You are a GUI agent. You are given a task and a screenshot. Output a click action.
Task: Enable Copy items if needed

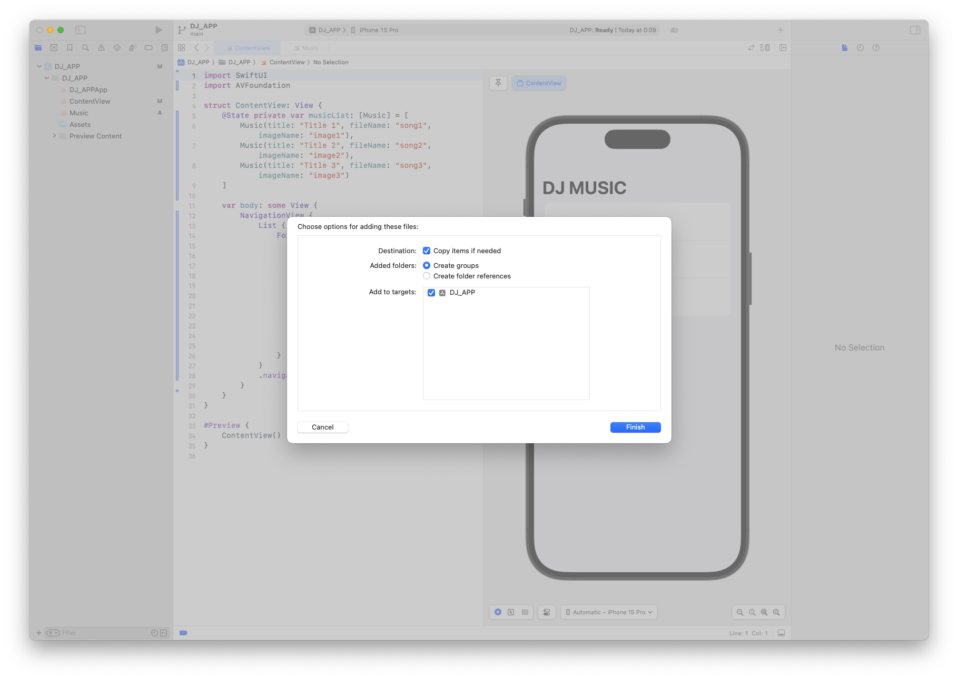pos(427,251)
